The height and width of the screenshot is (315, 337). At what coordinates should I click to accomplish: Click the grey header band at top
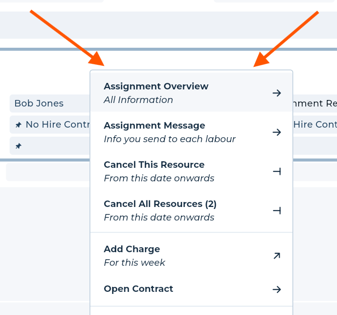tap(168, 25)
